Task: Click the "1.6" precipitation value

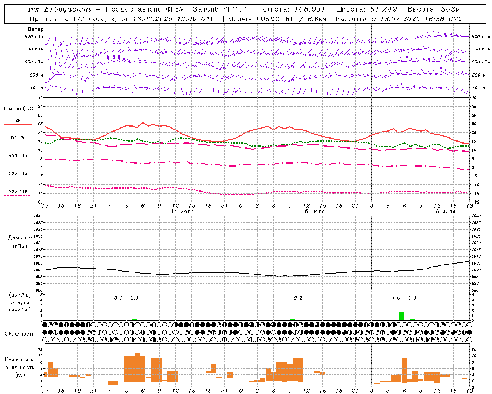Action: [x=396, y=298]
